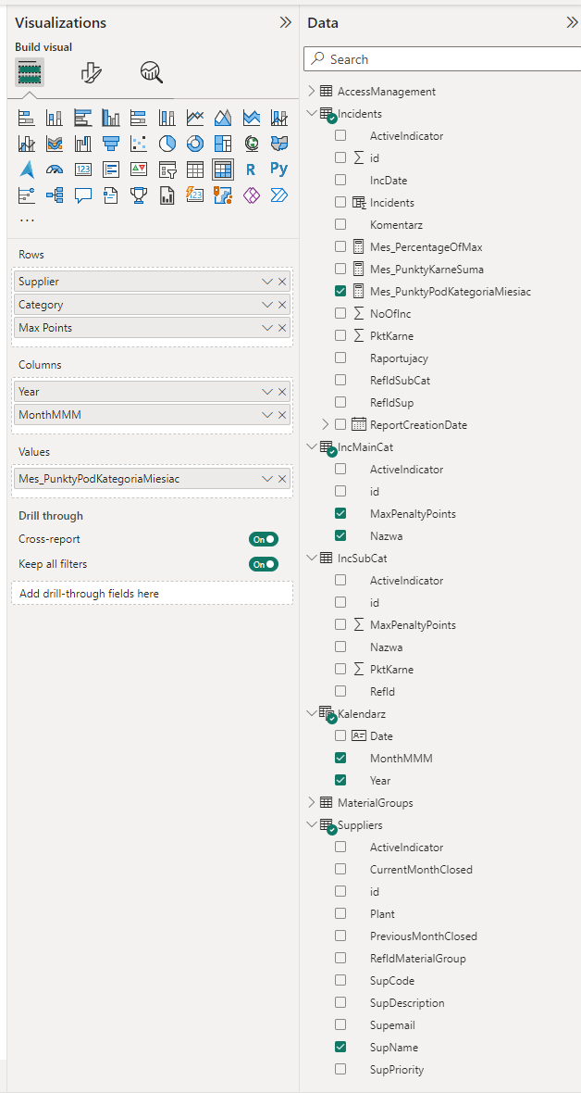Remove Category from Rows

282,305
